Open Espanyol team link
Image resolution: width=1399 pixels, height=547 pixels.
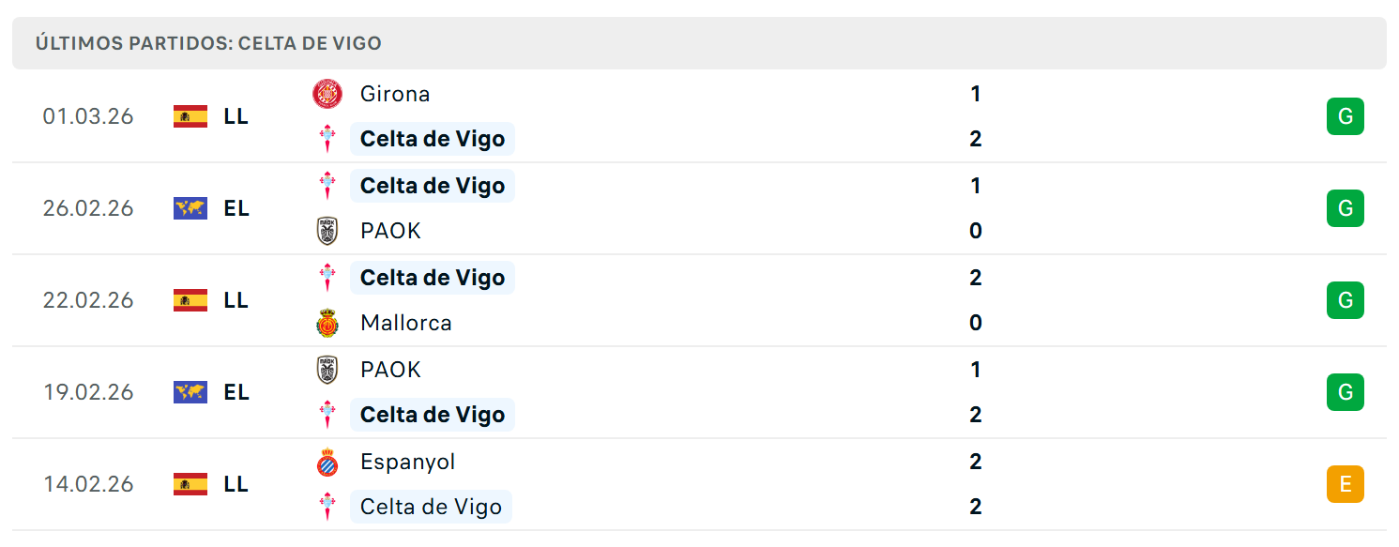click(408, 462)
